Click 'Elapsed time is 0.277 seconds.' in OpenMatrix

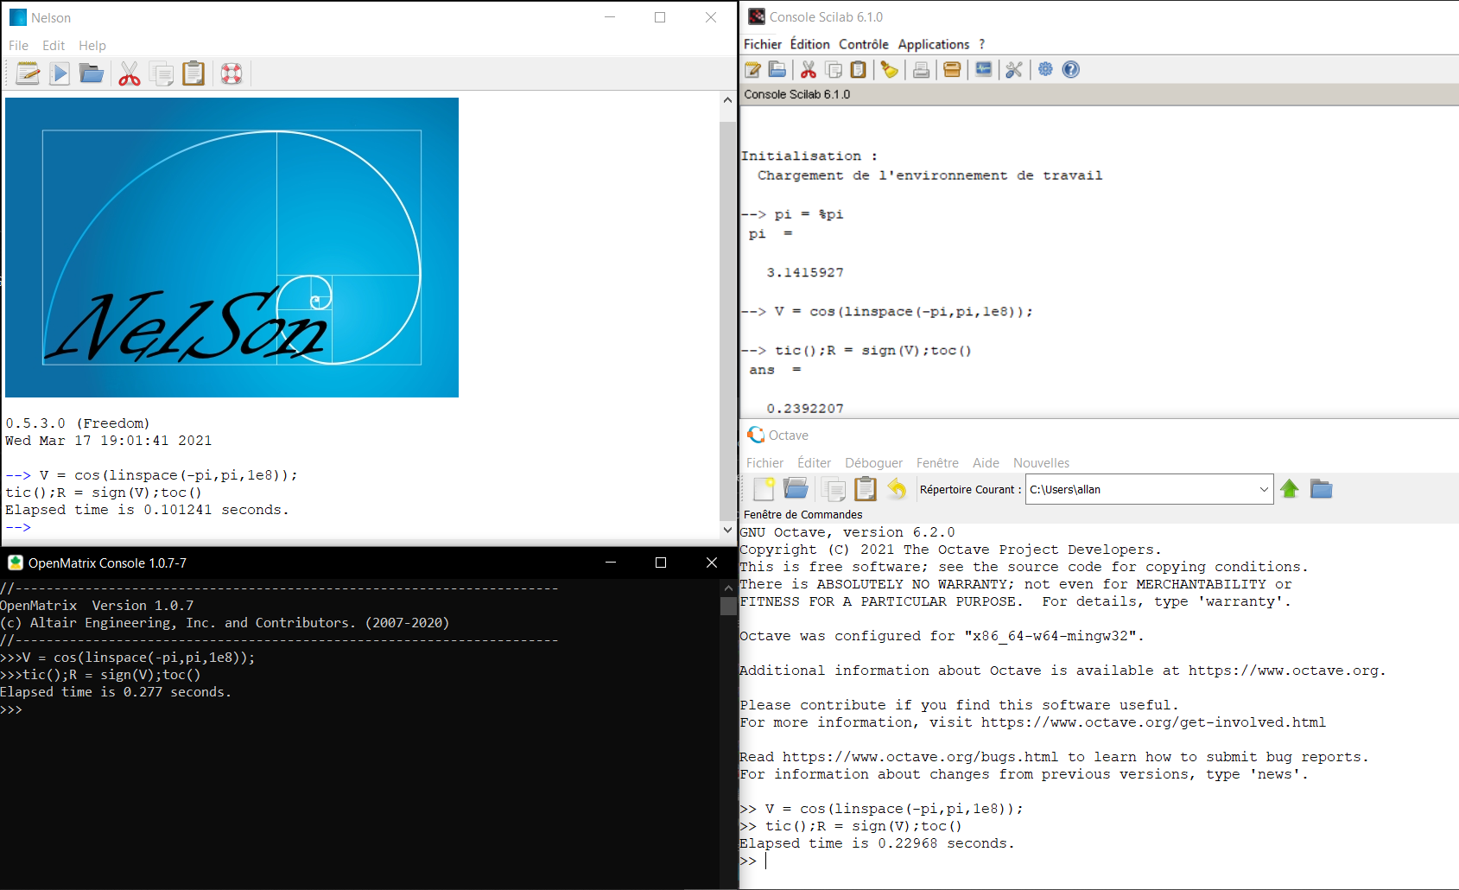click(116, 692)
